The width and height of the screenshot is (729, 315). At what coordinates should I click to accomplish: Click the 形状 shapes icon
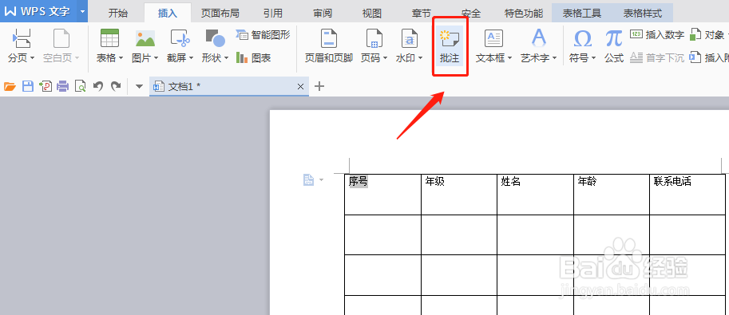tap(215, 38)
